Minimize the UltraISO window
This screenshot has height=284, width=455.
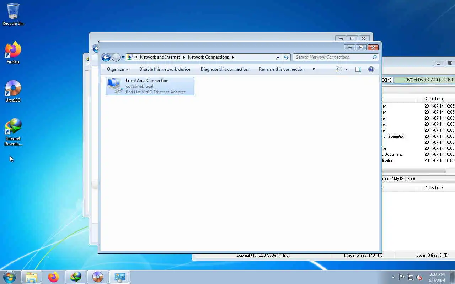[x=438, y=63]
